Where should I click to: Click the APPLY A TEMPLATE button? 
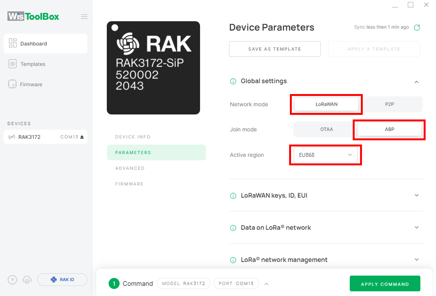pyautogui.click(x=374, y=49)
